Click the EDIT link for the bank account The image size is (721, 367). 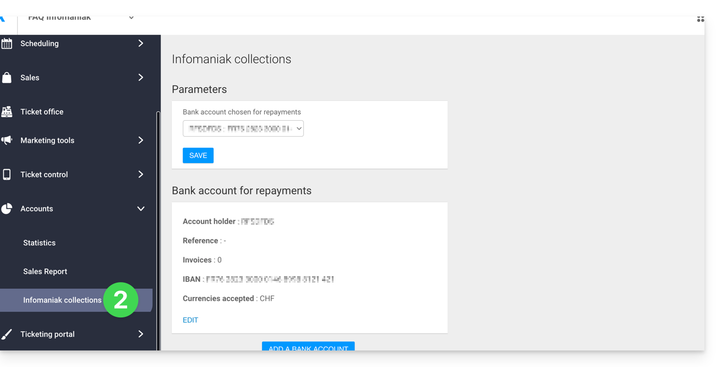click(190, 320)
